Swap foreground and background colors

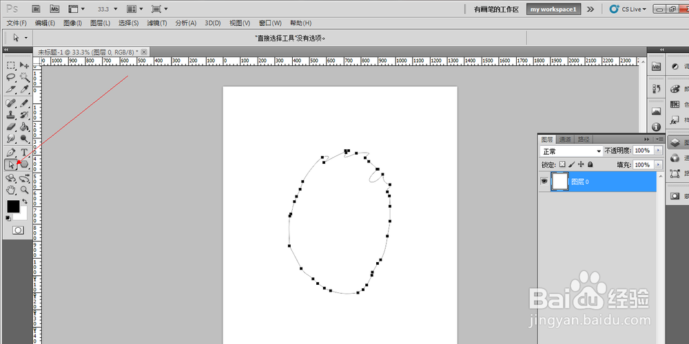25,202
